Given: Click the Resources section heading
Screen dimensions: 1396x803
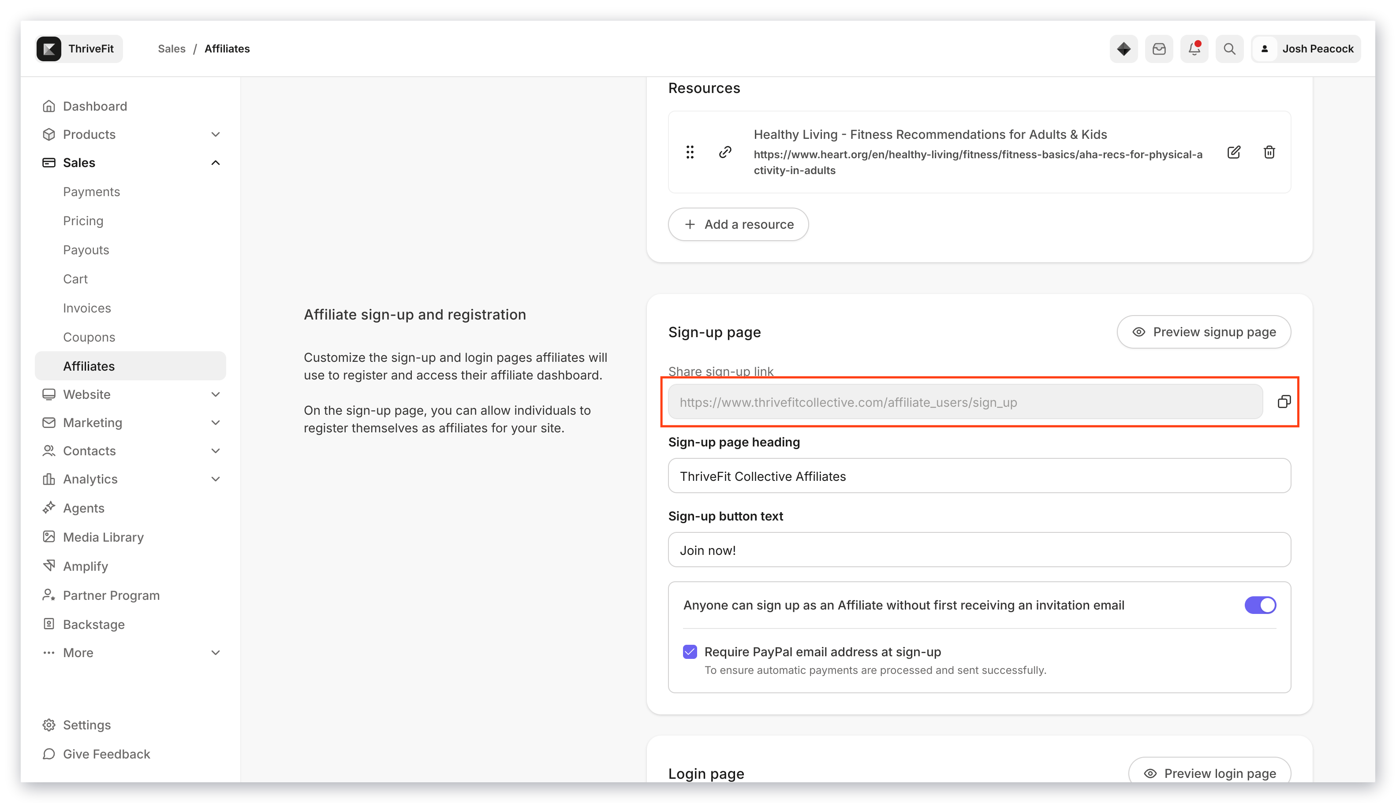Looking at the screenshot, I should (704, 88).
